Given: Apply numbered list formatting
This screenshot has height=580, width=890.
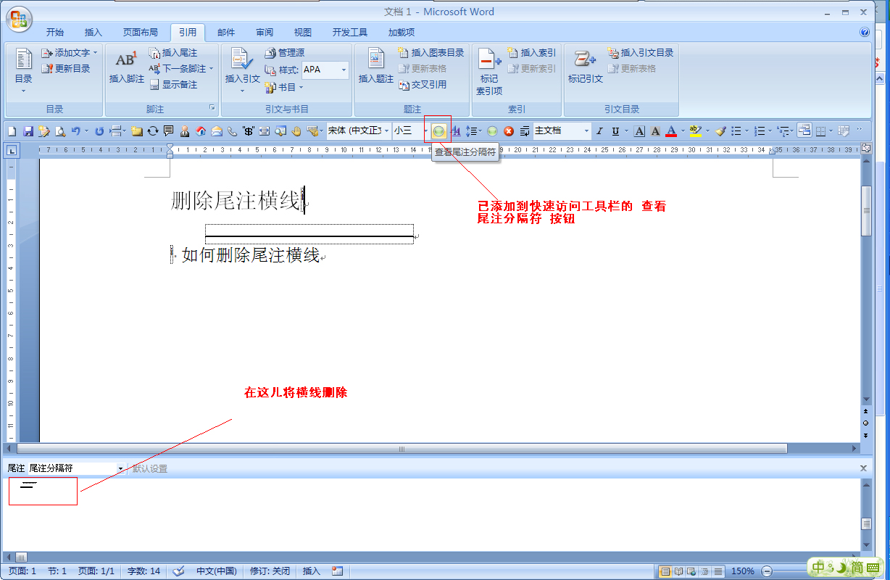Looking at the screenshot, I should pos(760,131).
